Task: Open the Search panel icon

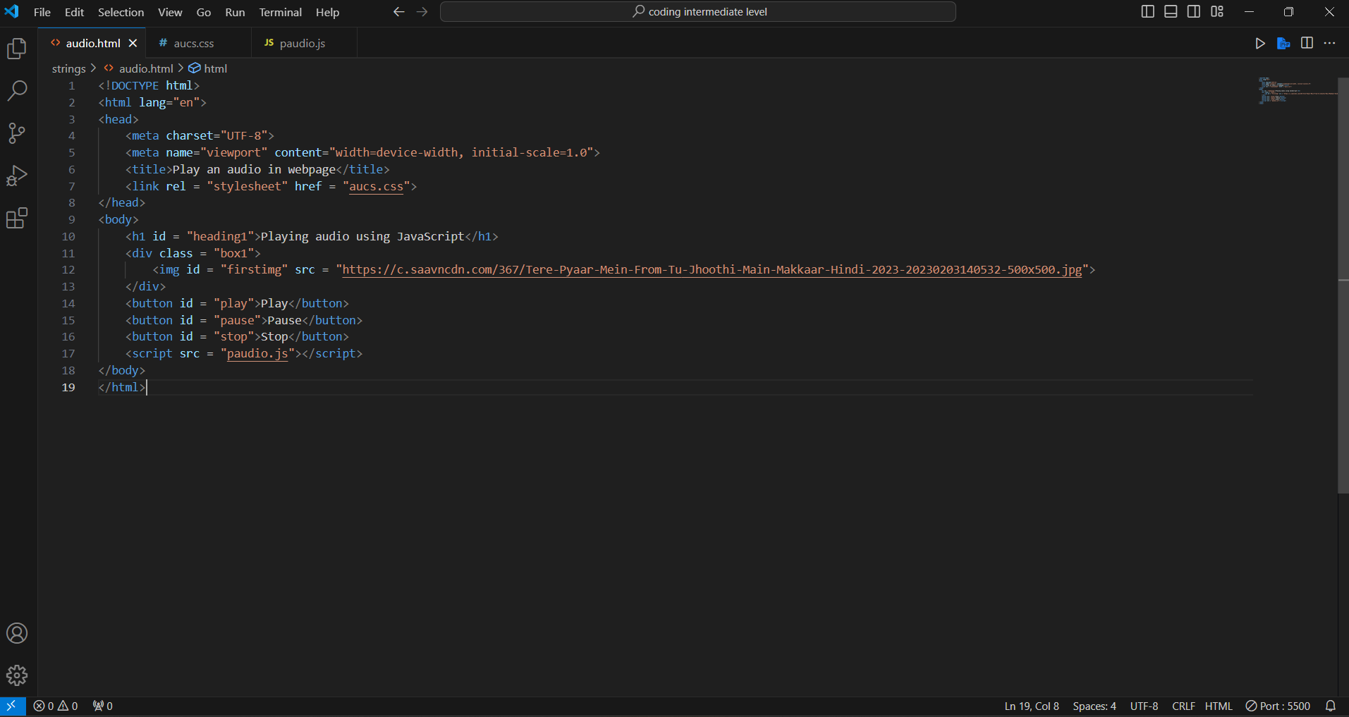Action: (x=16, y=90)
